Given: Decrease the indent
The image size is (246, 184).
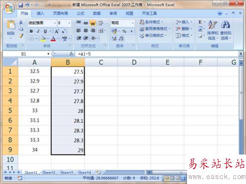Looking at the screenshot, I should [79, 38].
